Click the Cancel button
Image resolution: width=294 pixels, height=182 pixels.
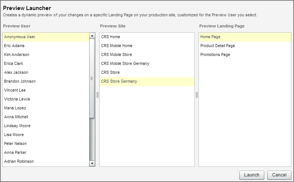coord(279,175)
